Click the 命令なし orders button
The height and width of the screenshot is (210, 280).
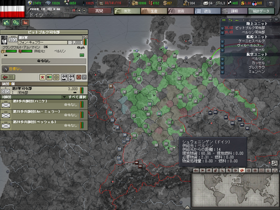[x=44, y=61]
